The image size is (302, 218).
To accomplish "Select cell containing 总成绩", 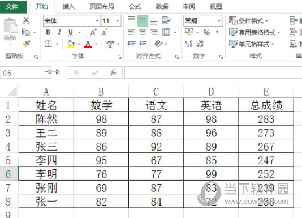I will pyautogui.click(x=266, y=105).
